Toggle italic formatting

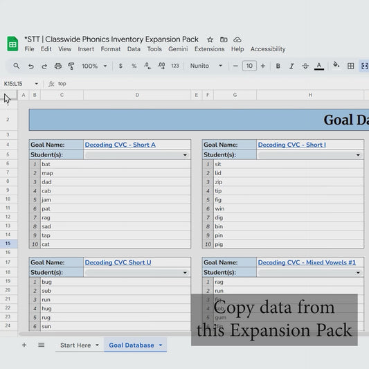click(291, 66)
